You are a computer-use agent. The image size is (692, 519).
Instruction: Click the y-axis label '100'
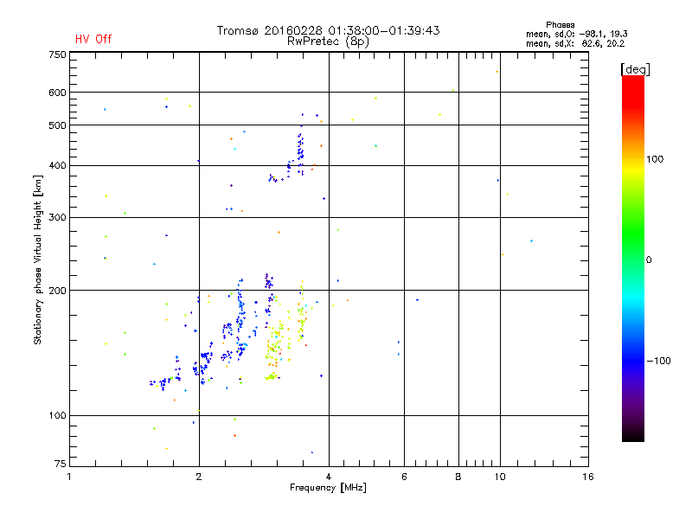pyautogui.click(x=57, y=416)
